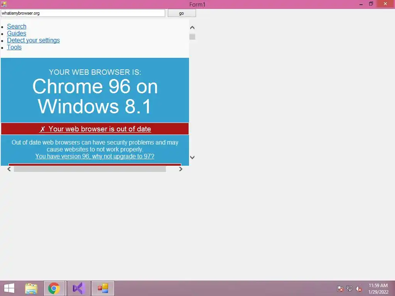Click the go button

point(182,13)
